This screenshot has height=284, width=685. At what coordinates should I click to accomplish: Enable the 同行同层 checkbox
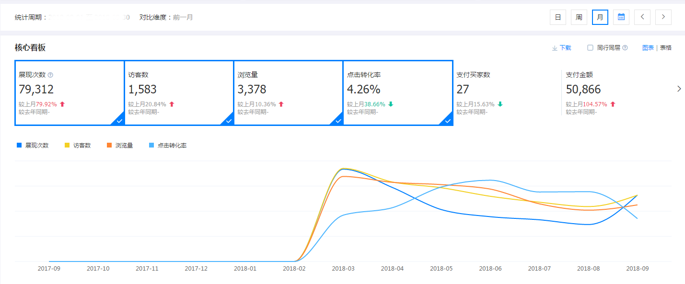589,47
